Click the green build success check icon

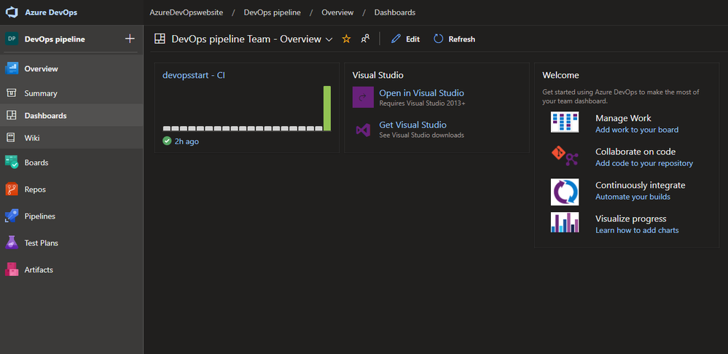point(167,141)
